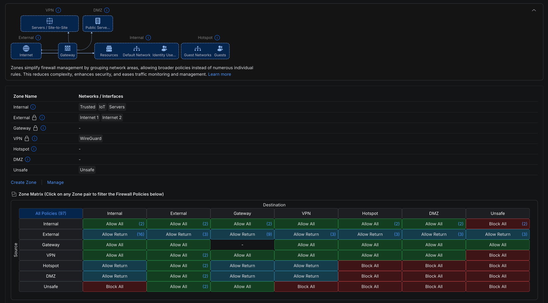Open the info tooltip for the VPN zone row
Viewport: 548px width, 303px height.
[x=34, y=139]
